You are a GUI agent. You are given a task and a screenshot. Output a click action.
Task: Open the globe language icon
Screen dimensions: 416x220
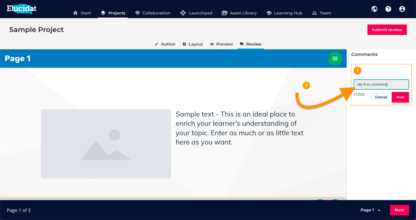(374, 9)
